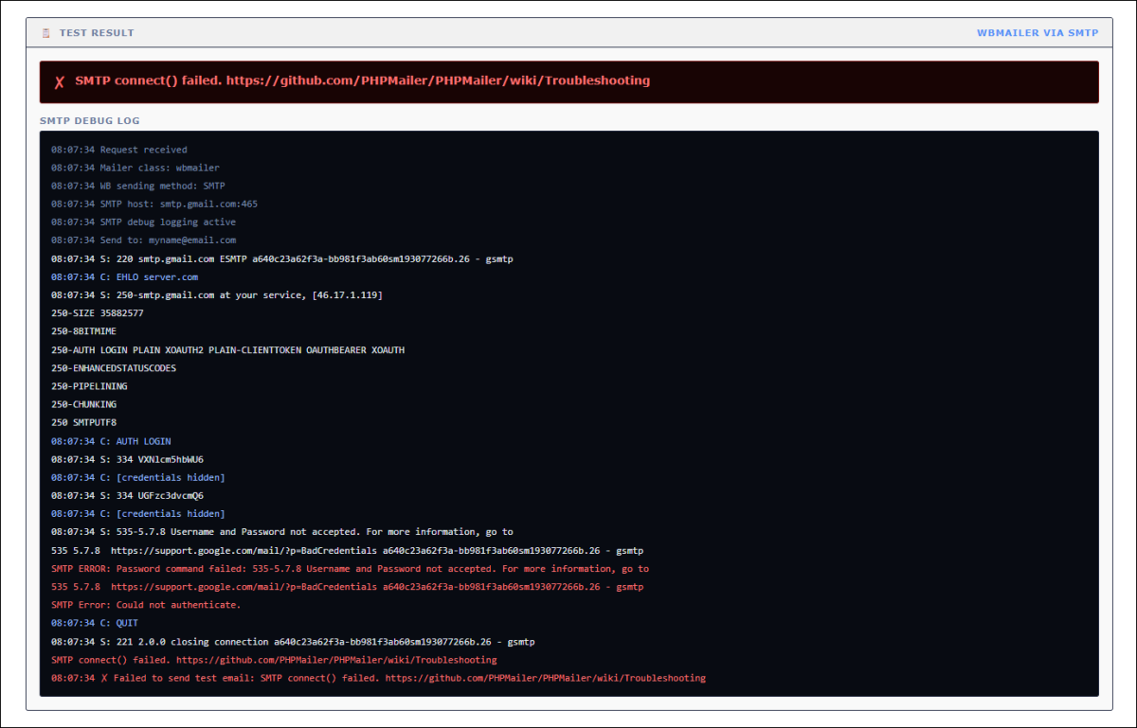The width and height of the screenshot is (1137, 728).
Task: Select the 'C: EHLO server.com' log line
Action: coord(124,277)
